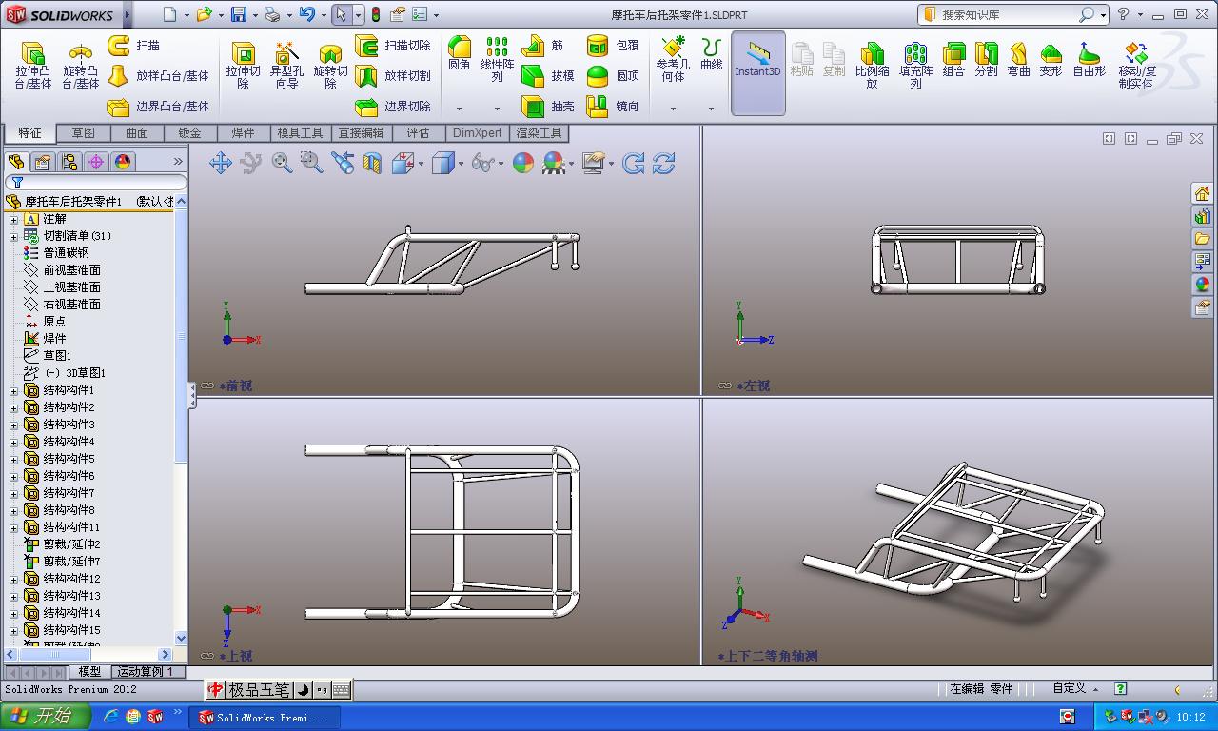Toggle the 中 Chinese/English input mode
1218x731 pixels.
(x=216, y=690)
